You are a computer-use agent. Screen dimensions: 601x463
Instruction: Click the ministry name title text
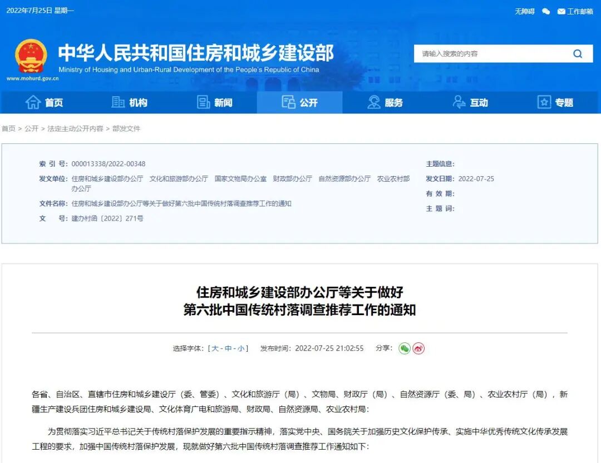tap(196, 53)
